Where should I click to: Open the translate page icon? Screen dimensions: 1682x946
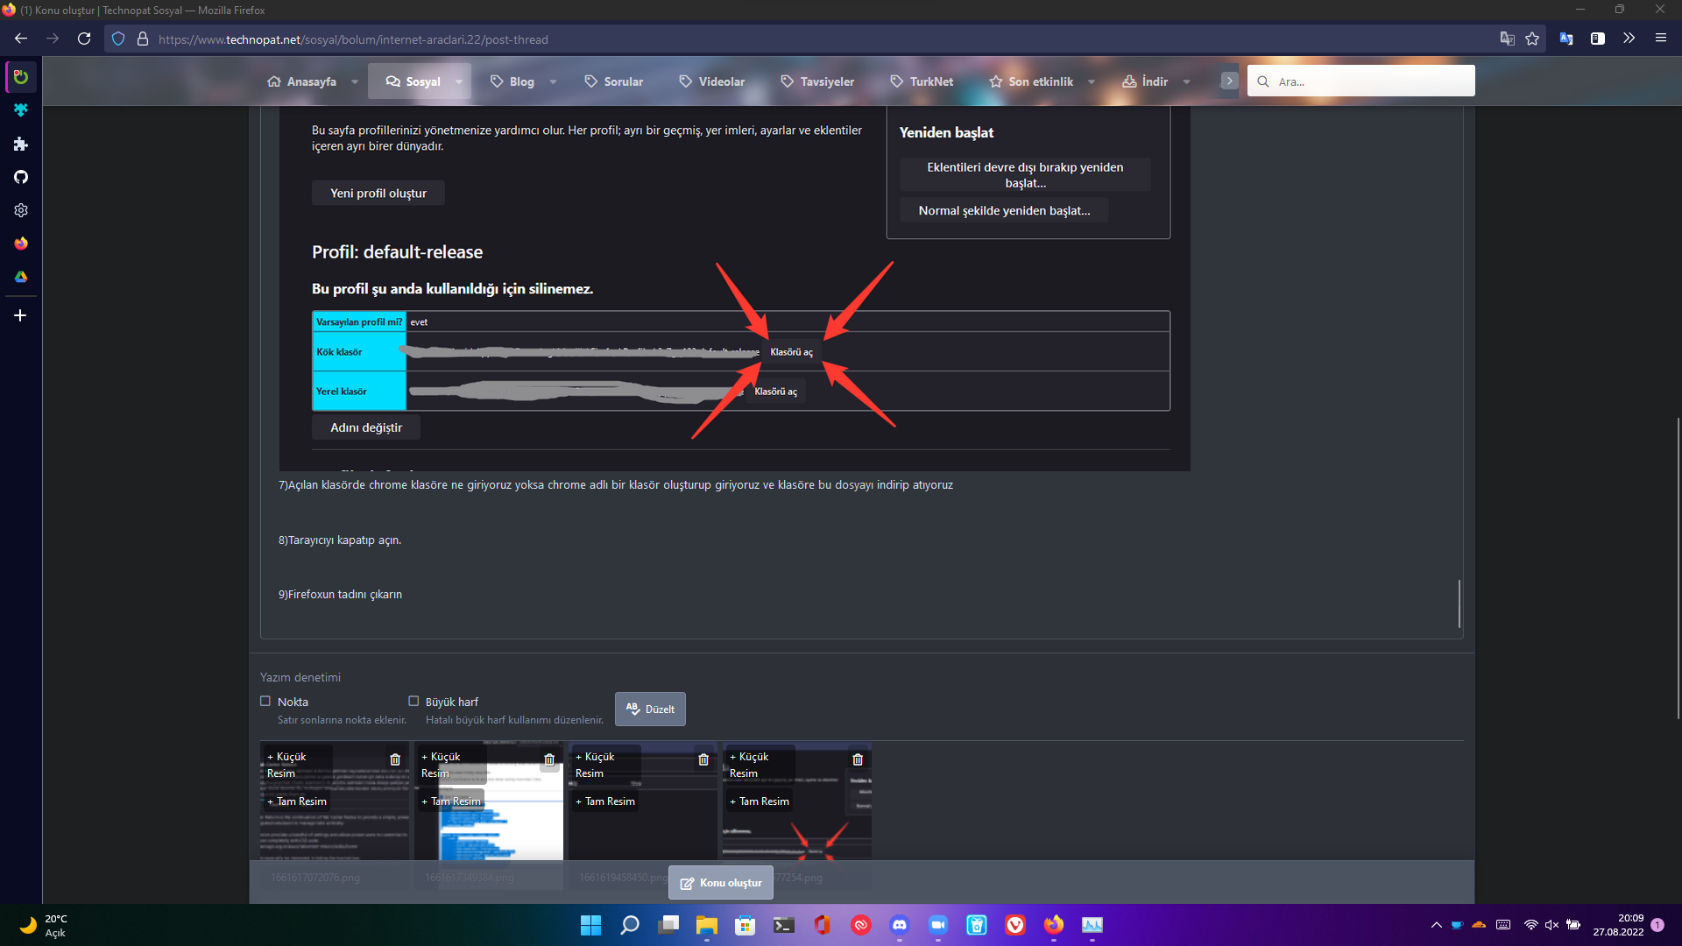tap(1507, 39)
